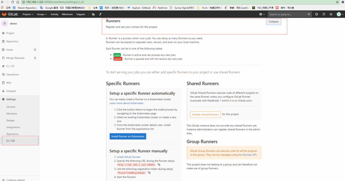This screenshot has width=345, height=181.
Task: Click the red paused state badge
Action: [x=118, y=59]
